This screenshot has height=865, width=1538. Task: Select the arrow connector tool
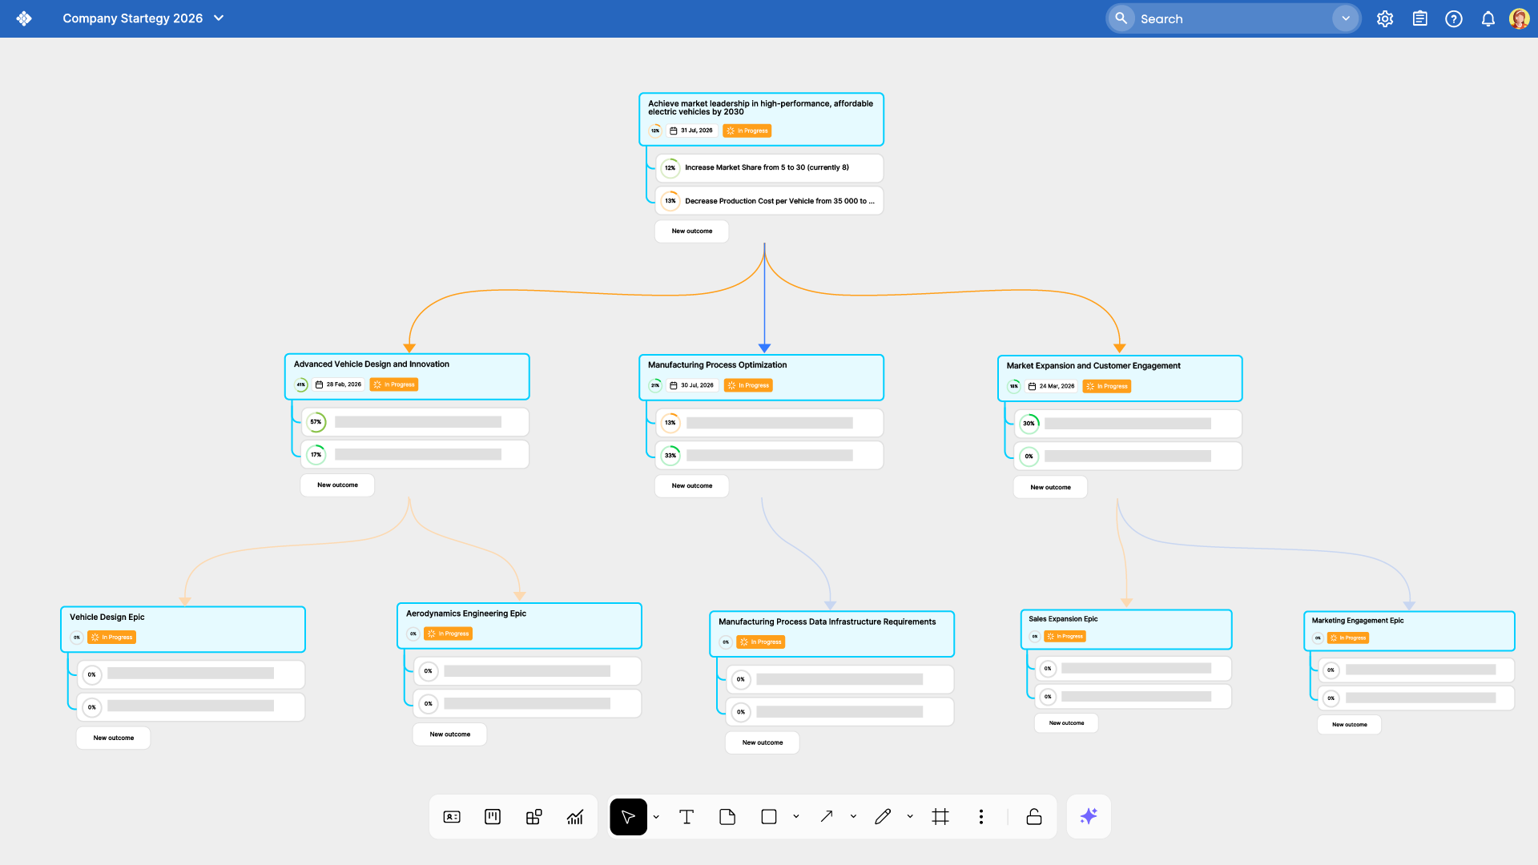(827, 817)
